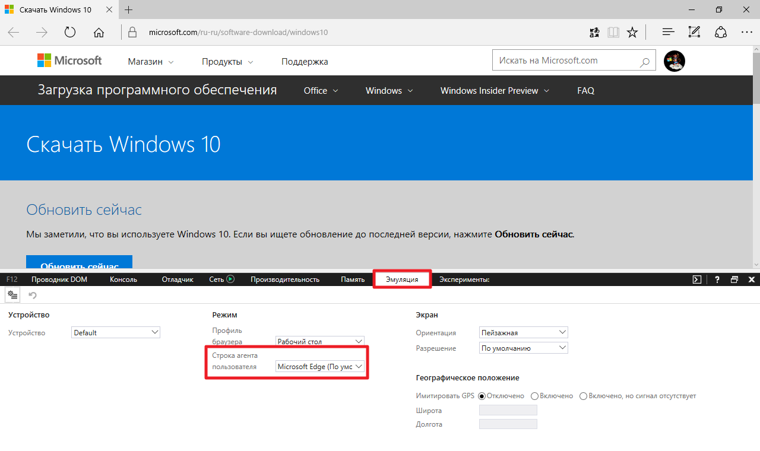Open the F12 tools console toggle icon
Screen dimensions: 760x451
698,280
